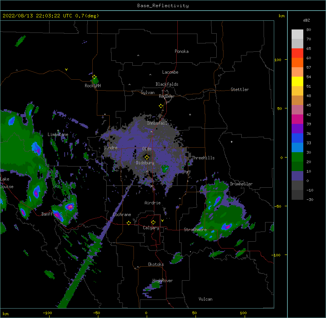Click the timestamp 2022/08/13 22:03:22 UTC
This screenshot has height=318, width=326.
tap(37, 16)
